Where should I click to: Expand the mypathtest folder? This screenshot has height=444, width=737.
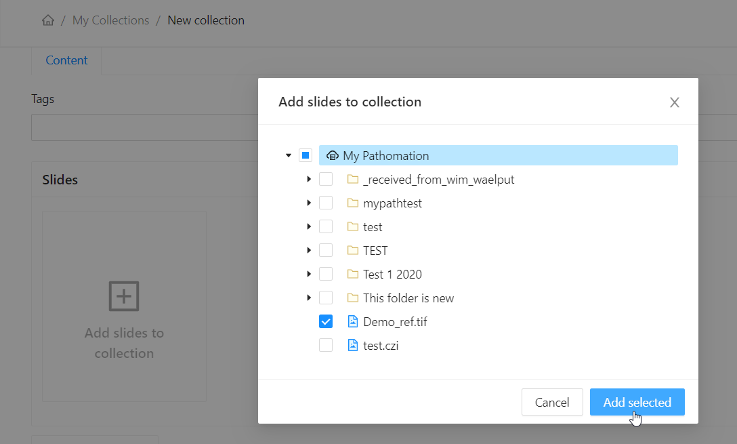click(x=309, y=203)
